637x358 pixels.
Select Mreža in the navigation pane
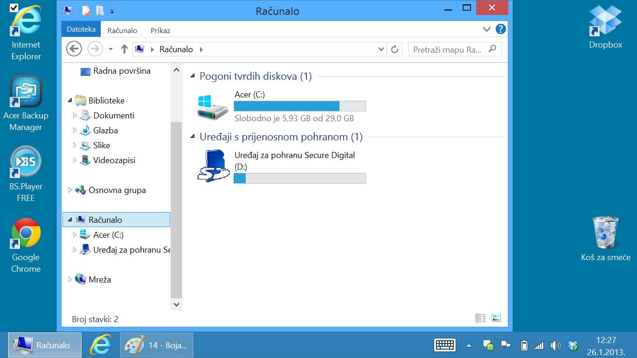99,280
